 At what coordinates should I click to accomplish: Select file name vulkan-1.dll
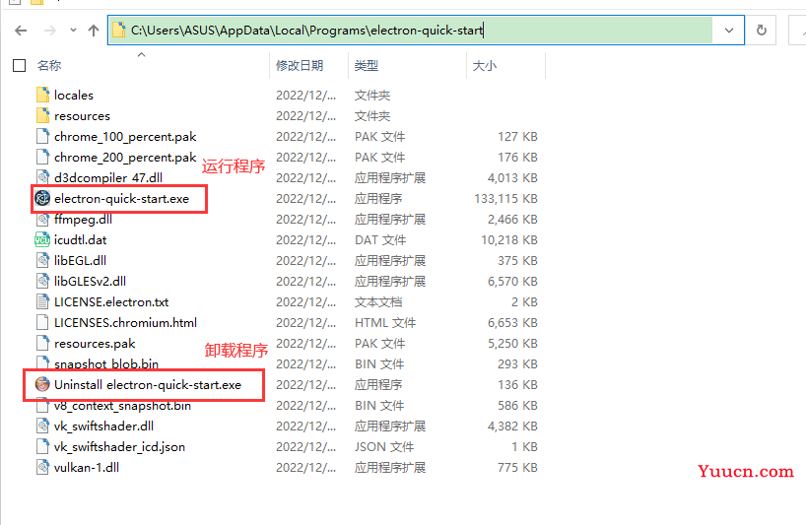pyautogui.click(x=87, y=468)
